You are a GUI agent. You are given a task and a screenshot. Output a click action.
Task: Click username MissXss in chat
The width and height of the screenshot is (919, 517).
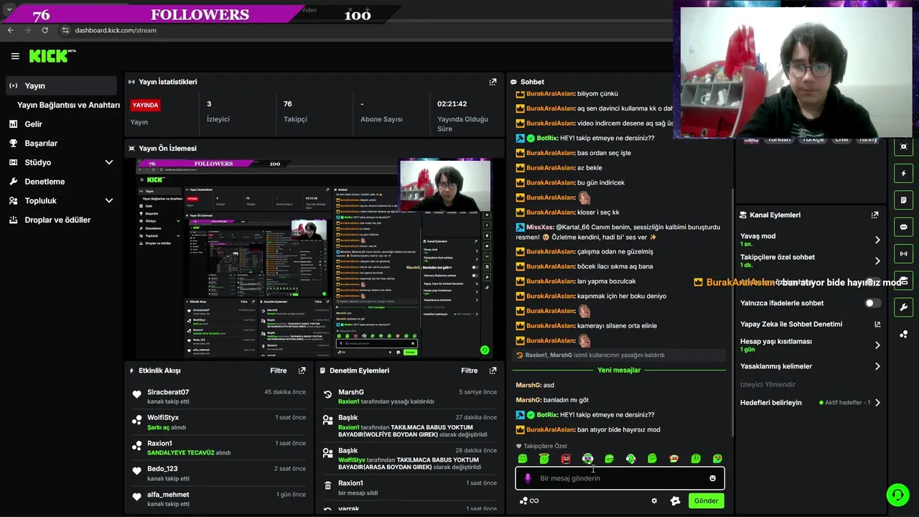coord(539,227)
